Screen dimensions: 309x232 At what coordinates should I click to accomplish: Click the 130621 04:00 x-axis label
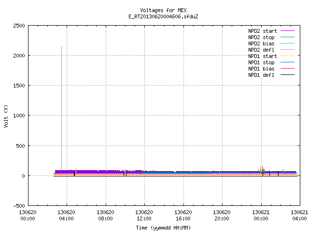299,216
